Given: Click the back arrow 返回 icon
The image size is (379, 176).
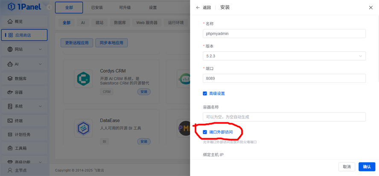Looking at the screenshot, I should [198, 8].
